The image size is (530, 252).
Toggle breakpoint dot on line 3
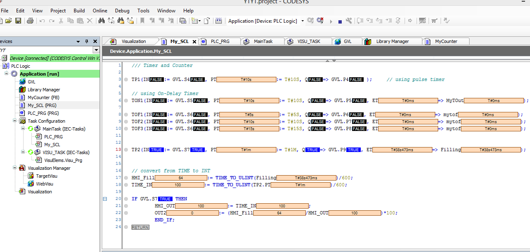point(125,80)
